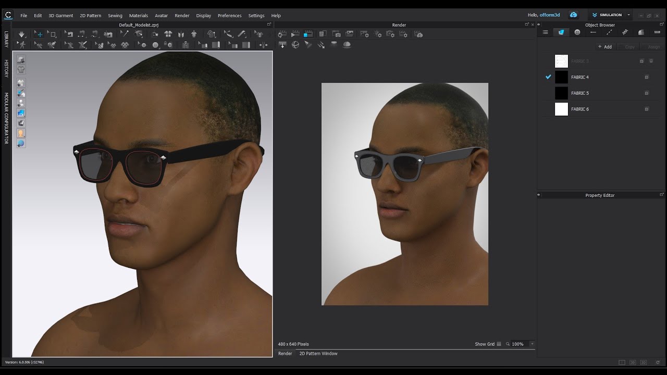Open the Topstitch dashed-line tab
Viewport: 667px width, 375px height.
tap(609, 32)
